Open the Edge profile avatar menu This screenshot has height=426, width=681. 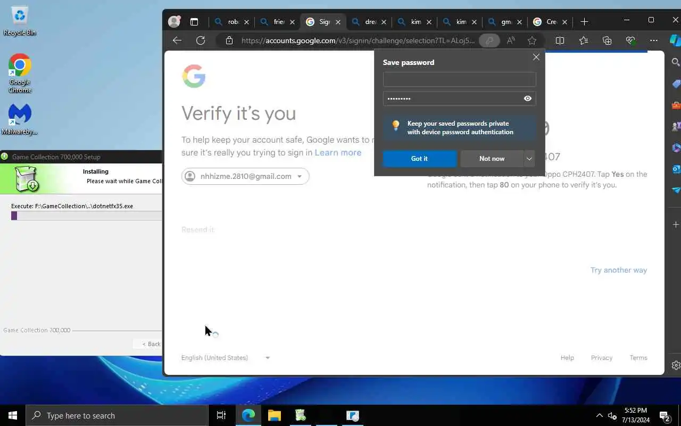(x=174, y=22)
